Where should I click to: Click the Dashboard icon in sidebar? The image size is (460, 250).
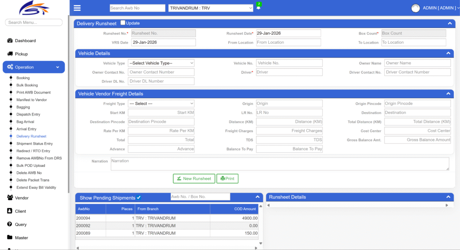(x=10, y=41)
